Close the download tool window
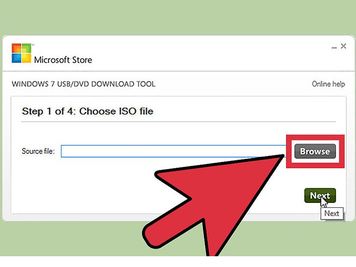The image size is (356, 267). 343,46
